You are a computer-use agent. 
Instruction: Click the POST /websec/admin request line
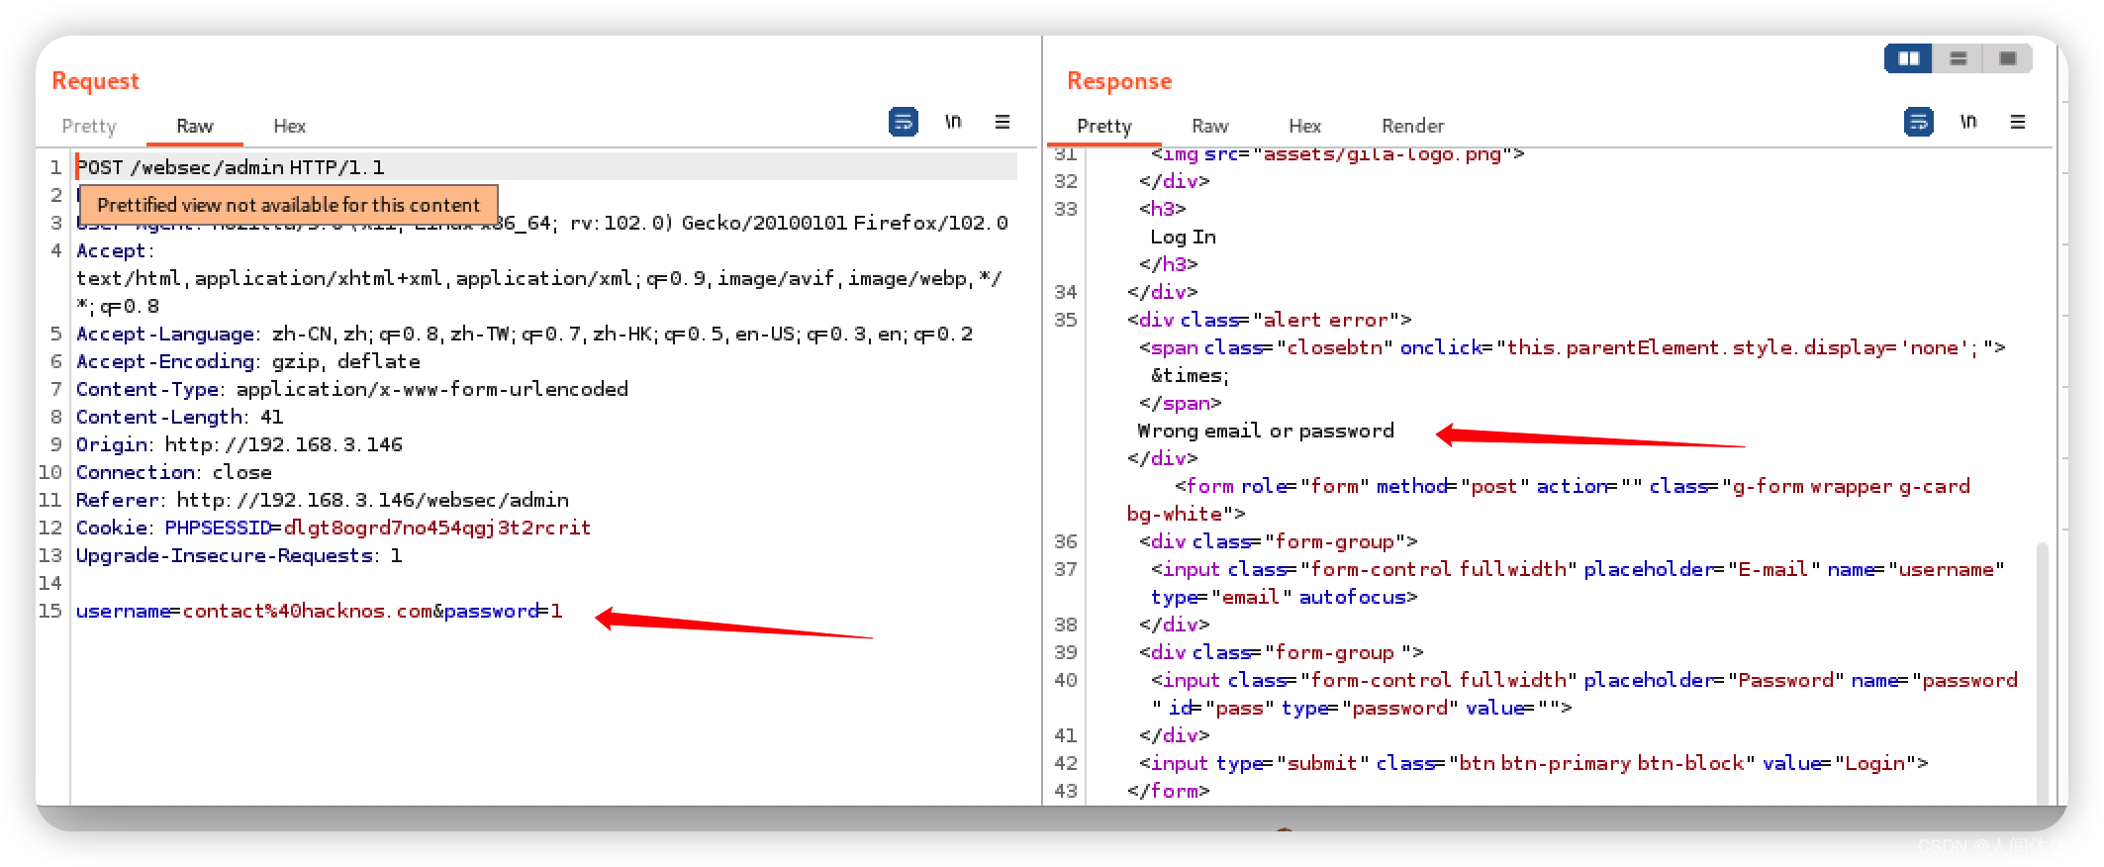click(x=231, y=167)
